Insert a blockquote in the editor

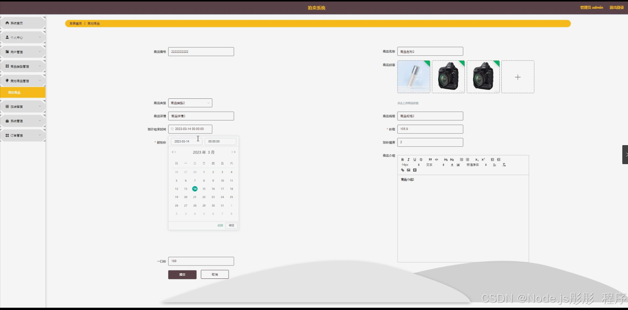coord(430,160)
